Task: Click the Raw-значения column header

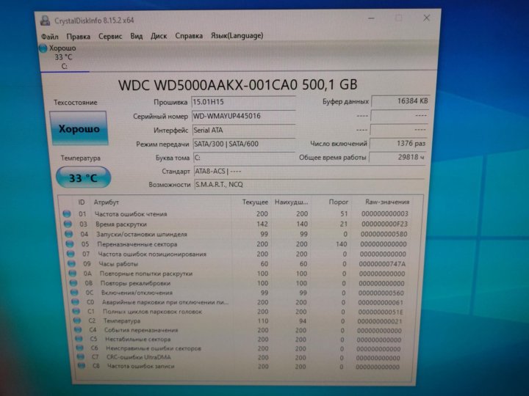Action: (x=387, y=202)
